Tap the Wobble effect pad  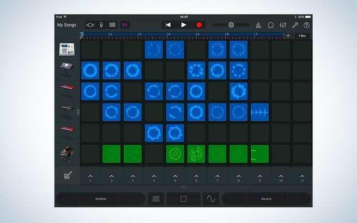pos(100,199)
